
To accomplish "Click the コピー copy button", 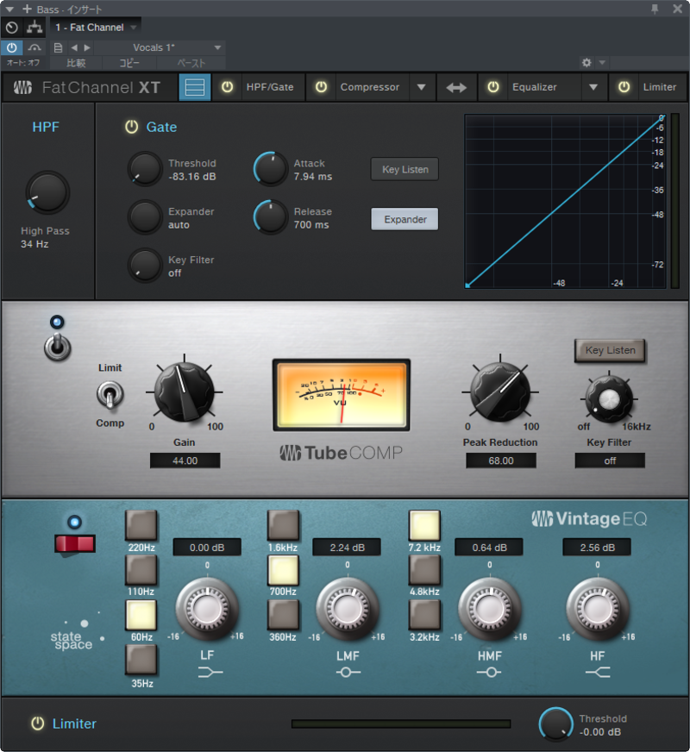I will tap(129, 63).
